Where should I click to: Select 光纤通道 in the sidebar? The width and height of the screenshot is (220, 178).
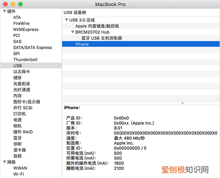coord(22,89)
